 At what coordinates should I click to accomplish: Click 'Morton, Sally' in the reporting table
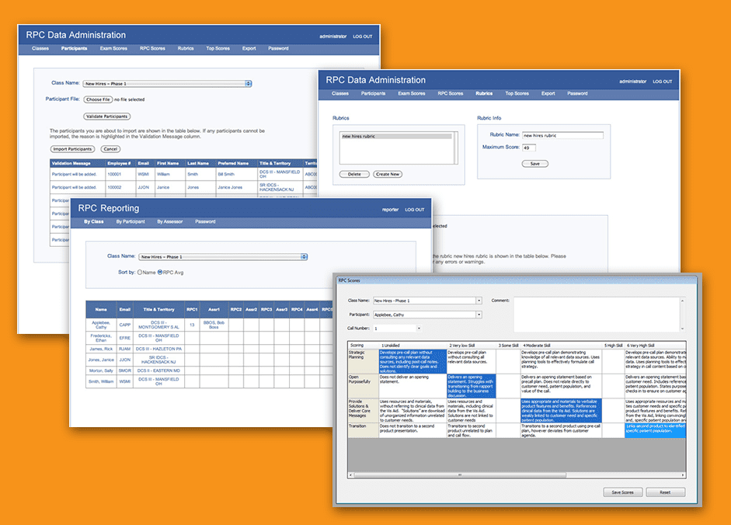(x=101, y=370)
